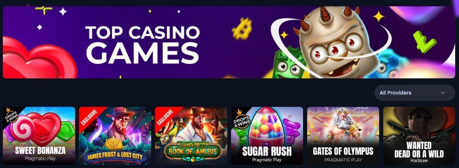Screen dimensions: 459x168
Task: Launch Wanted Dead or a Wild game
Action: click(419, 136)
